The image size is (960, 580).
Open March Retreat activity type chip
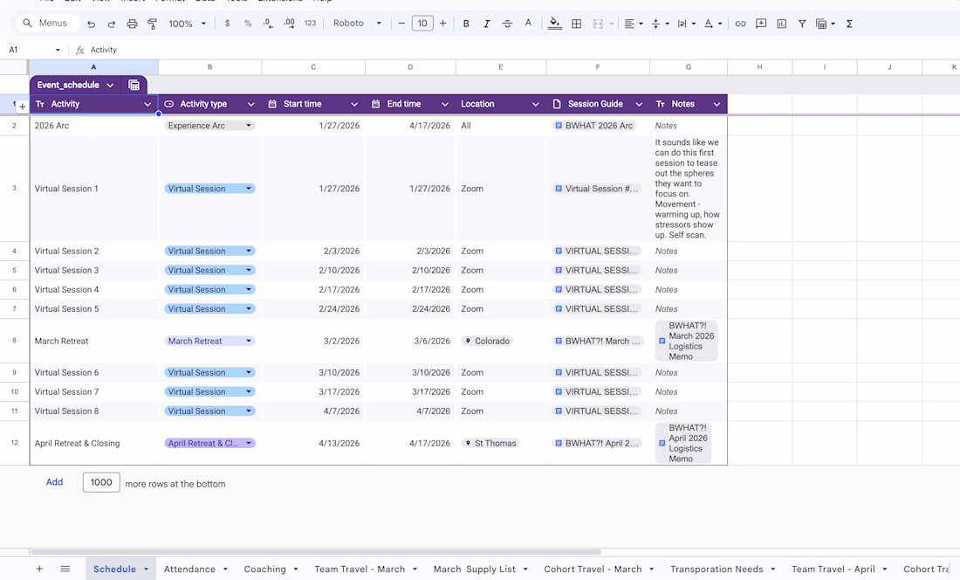coord(209,342)
